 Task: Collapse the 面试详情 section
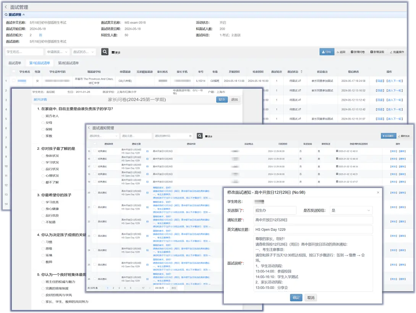click(24, 15)
